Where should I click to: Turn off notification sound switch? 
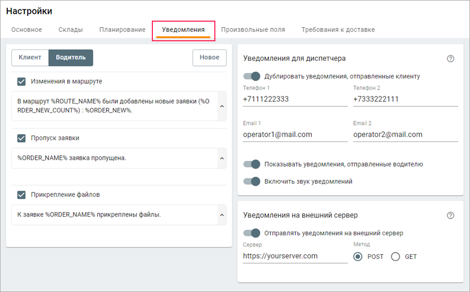coord(252,182)
